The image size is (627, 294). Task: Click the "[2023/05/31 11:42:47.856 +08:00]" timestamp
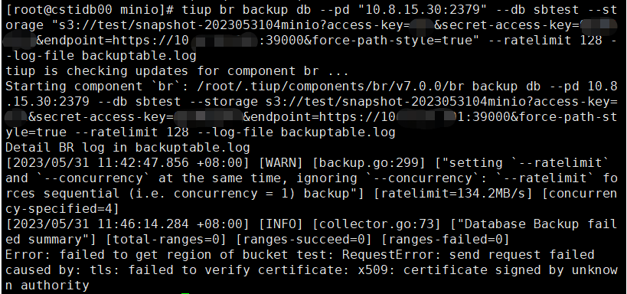tap(128, 163)
